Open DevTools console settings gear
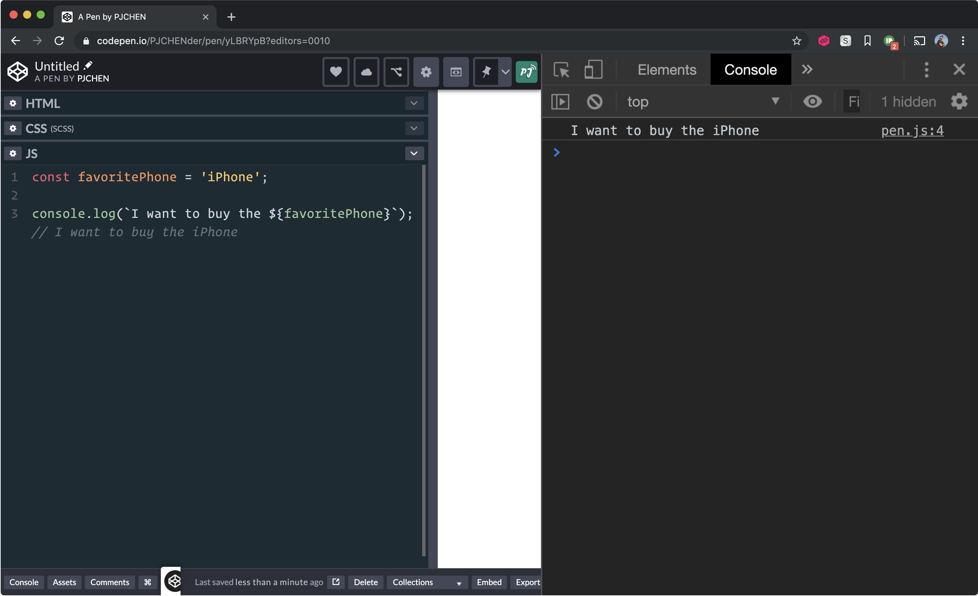Image resolution: width=978 pixels, height=596 pixels. click(959, 101)
